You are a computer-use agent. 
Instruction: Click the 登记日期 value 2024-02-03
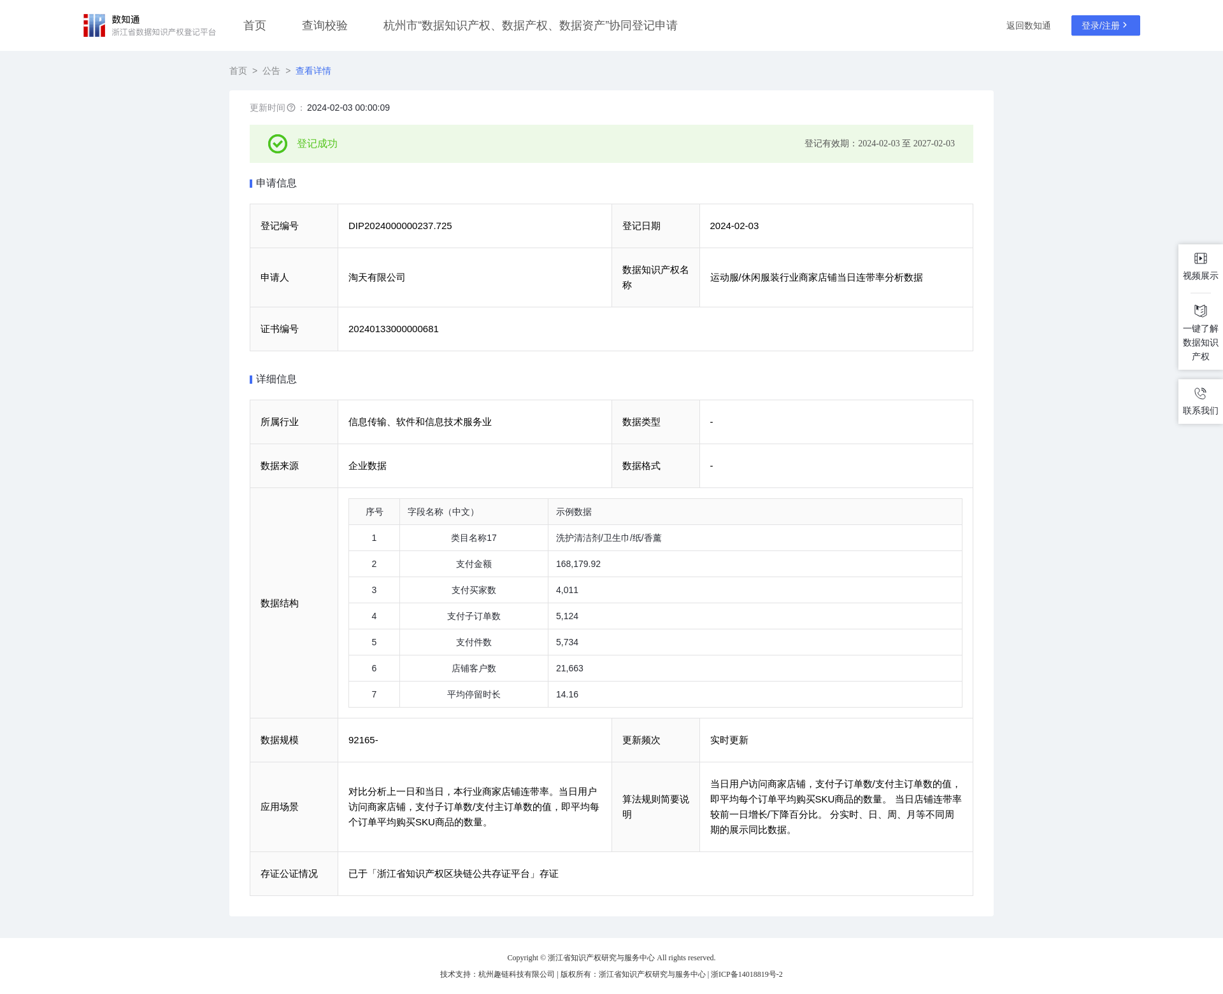pyautogui.click(x=734, y=226)
